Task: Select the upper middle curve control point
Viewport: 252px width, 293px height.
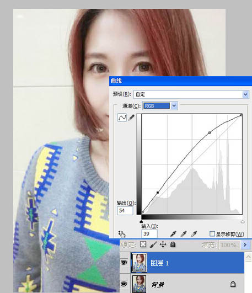Action: tap(210, 132)
